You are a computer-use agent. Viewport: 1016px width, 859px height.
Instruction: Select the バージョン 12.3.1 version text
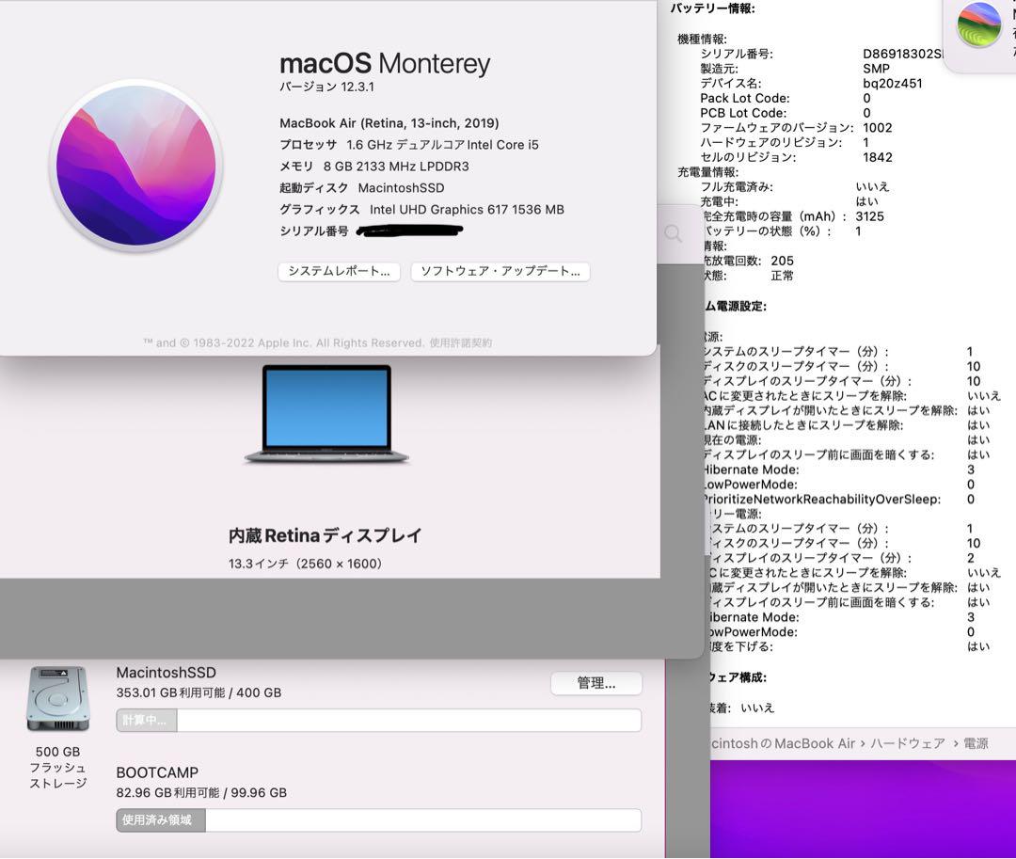[x=326, y=87]
